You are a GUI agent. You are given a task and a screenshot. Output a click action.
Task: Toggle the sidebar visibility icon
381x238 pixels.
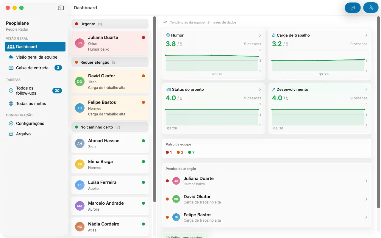coord(61,8)
